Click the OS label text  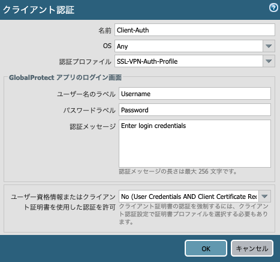click(x=107, y=46)
